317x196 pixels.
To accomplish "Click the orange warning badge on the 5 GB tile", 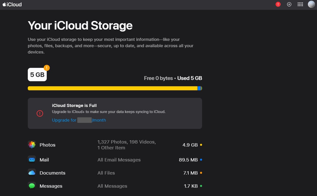I will [47, 68].
